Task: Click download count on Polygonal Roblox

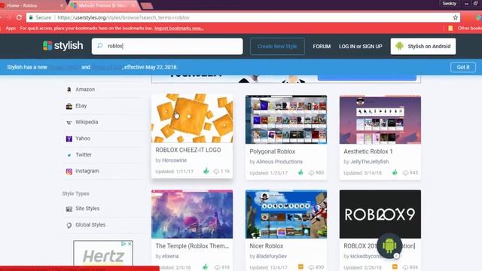Action: pos(316,172)
